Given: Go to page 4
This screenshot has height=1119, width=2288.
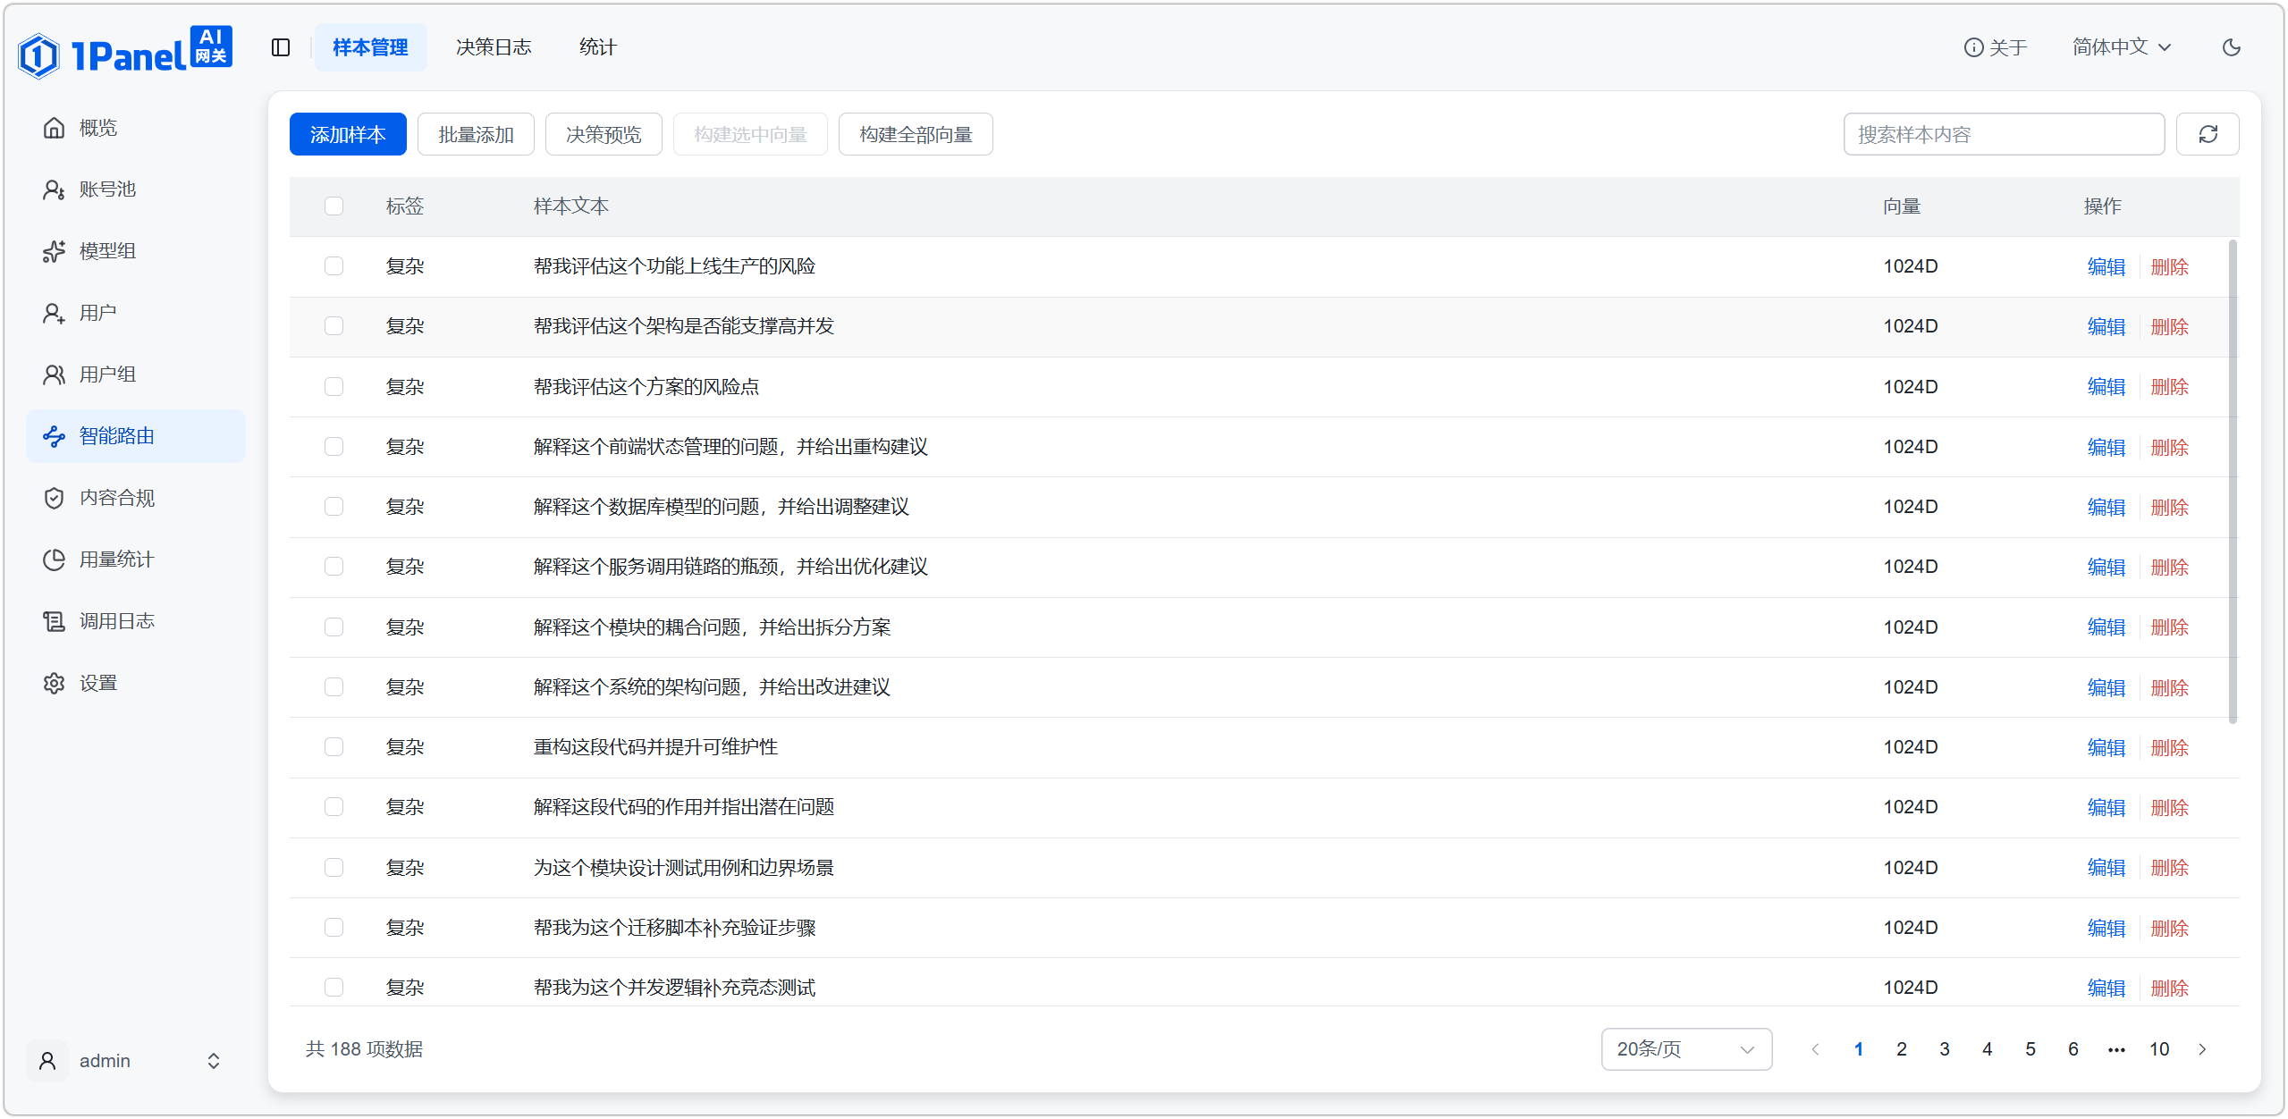Looking at the screenshot, I should tap(1988, 1049).
